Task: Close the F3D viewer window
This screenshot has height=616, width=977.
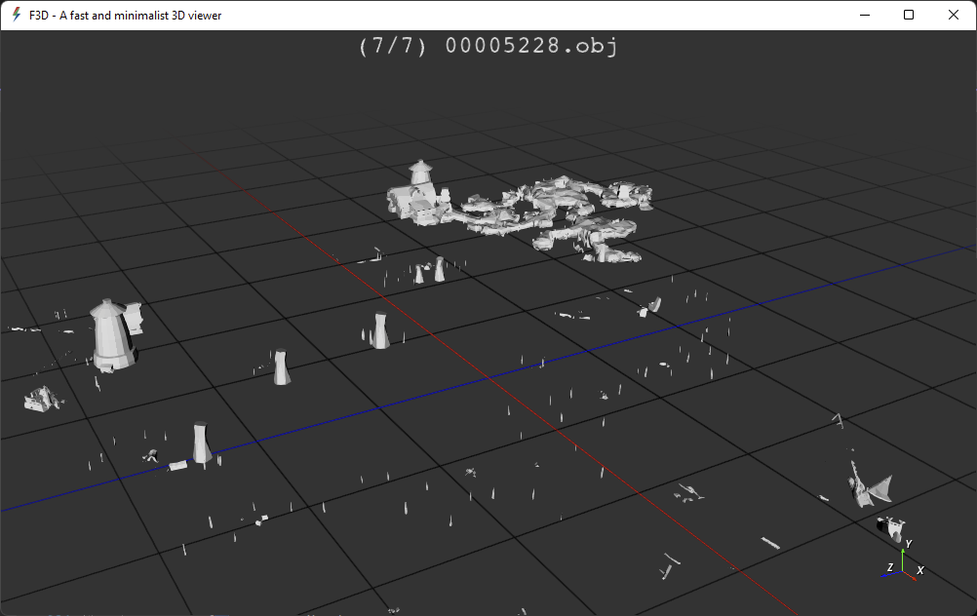Action: [x=954, y=15]
